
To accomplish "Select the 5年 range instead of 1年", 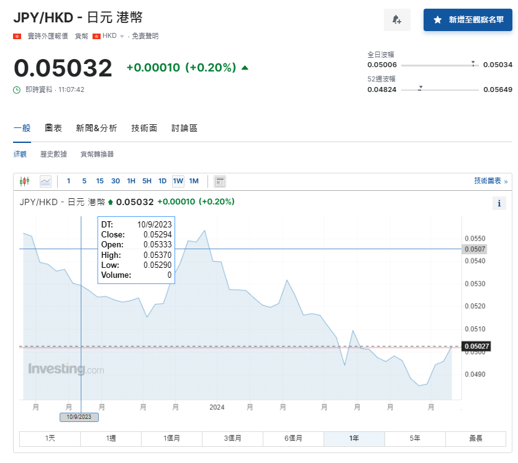I will [414, 438].
